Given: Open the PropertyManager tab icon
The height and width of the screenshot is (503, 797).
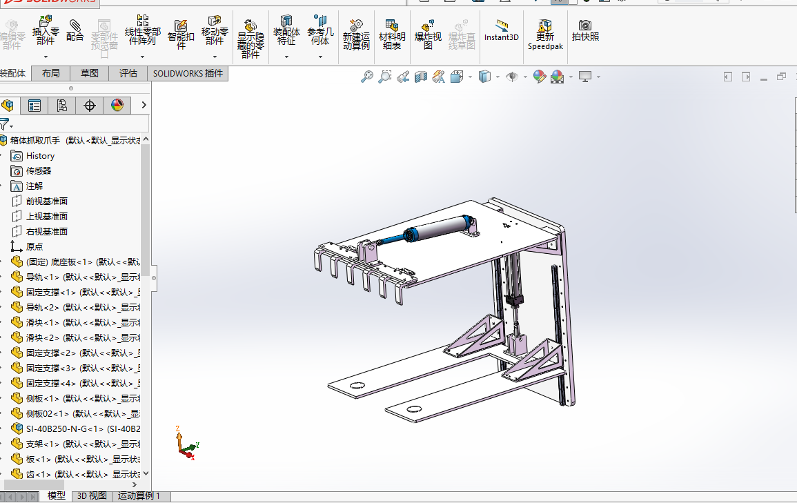Looking at the screenshot, I should 35,106.
